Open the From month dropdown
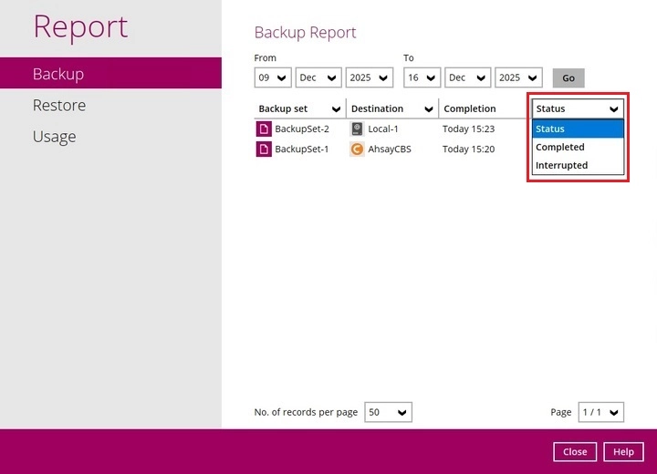This screenshot has height=474, width=657. [318, 78]
